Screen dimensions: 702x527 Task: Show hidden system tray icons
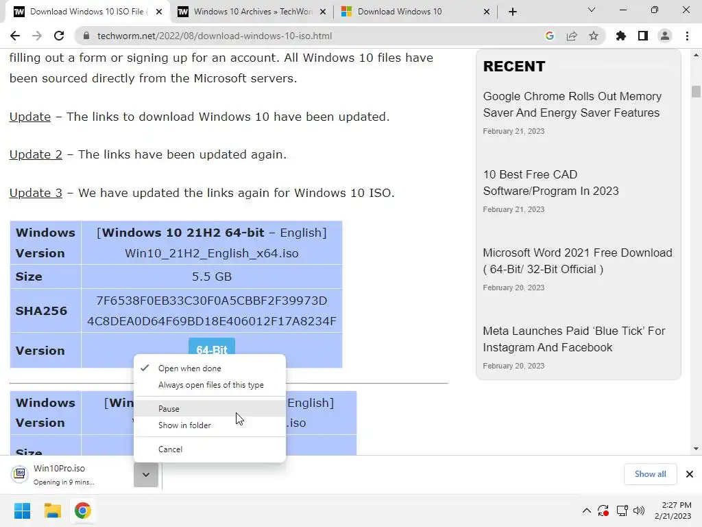click(x=587, y=511)
